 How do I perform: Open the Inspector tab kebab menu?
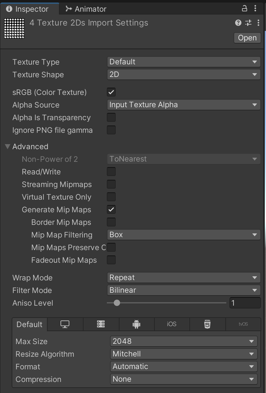click(x=256, y=9)
